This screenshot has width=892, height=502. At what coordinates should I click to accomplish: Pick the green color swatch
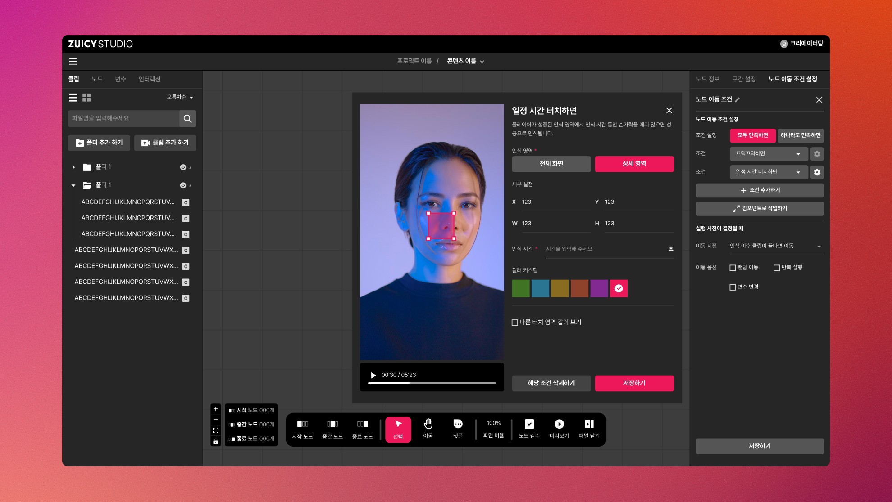pos(520,288)
